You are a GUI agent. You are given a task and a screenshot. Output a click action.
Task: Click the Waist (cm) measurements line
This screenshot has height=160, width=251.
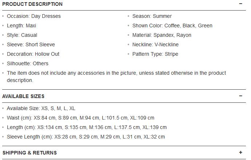(80, 118)
